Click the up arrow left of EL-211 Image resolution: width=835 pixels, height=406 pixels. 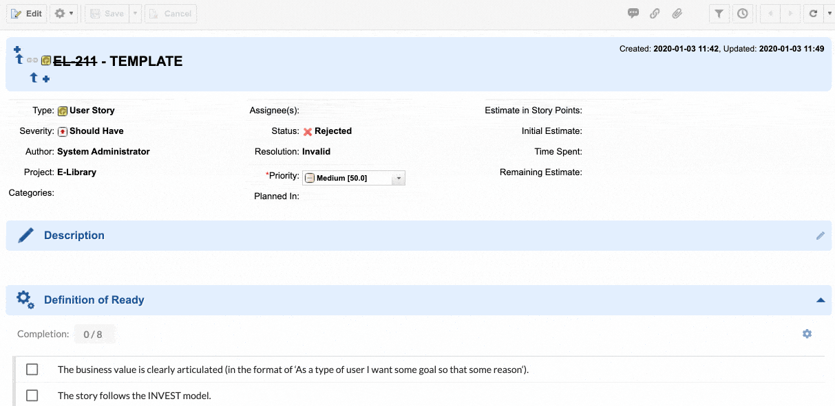coord(19,60)
